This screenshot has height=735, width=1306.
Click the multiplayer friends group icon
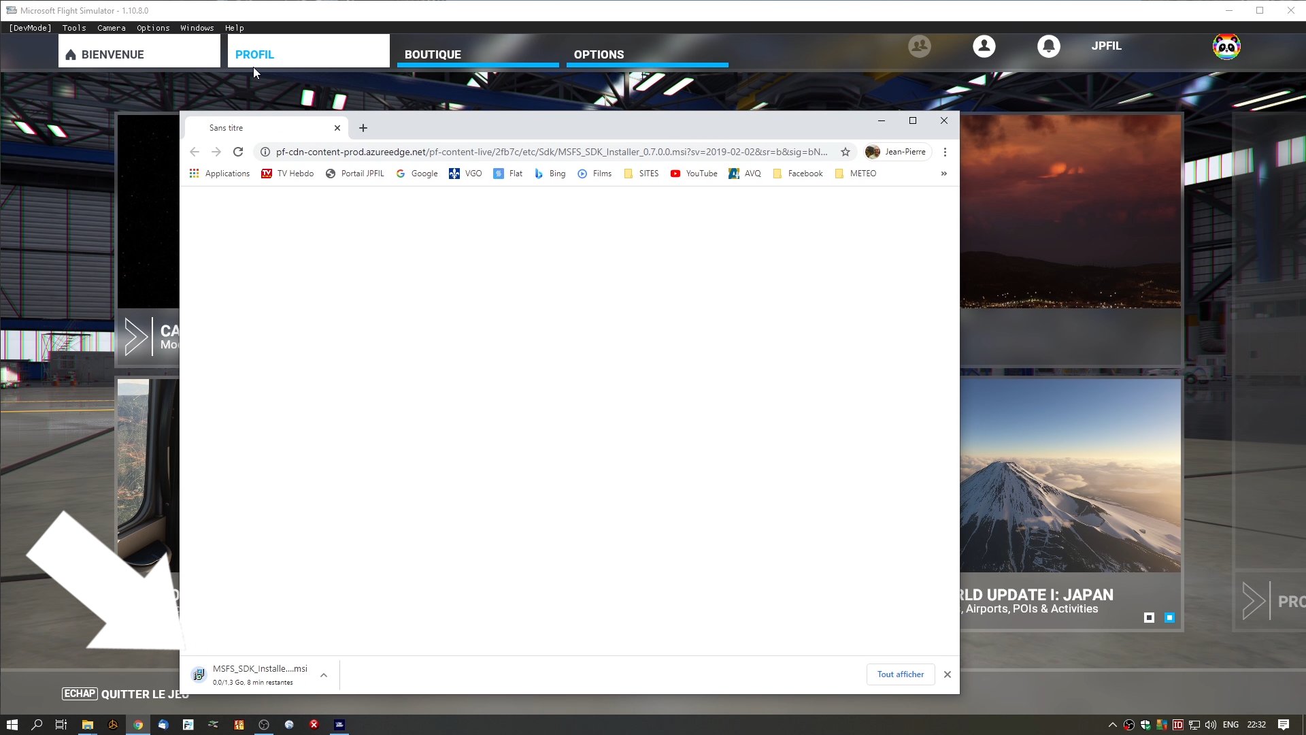[919, 46]
